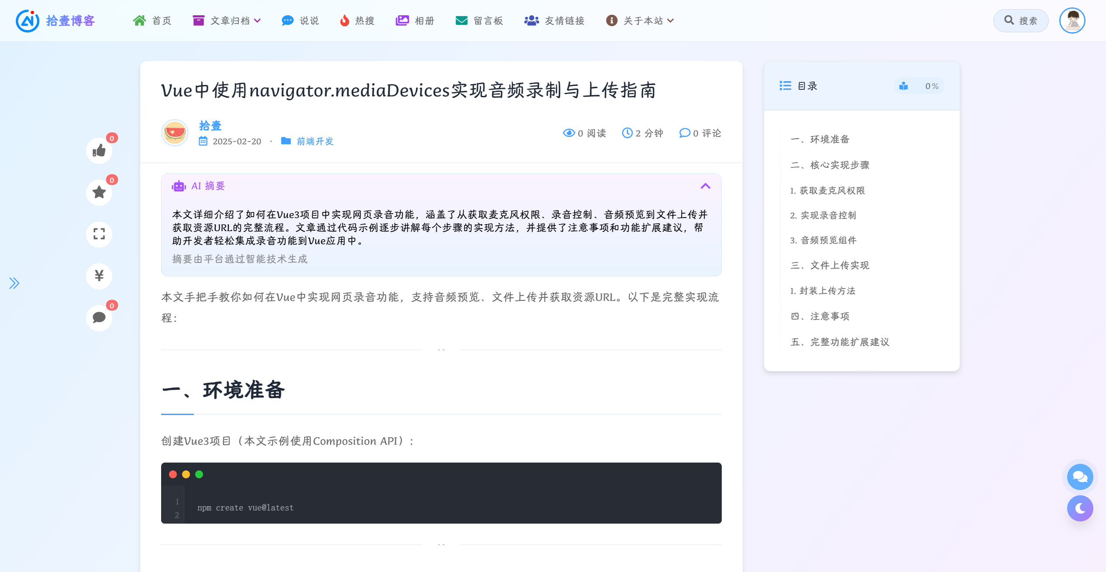Click the thumbs-up like icon
Screen dimensions: 1106x572
(99, 151)
